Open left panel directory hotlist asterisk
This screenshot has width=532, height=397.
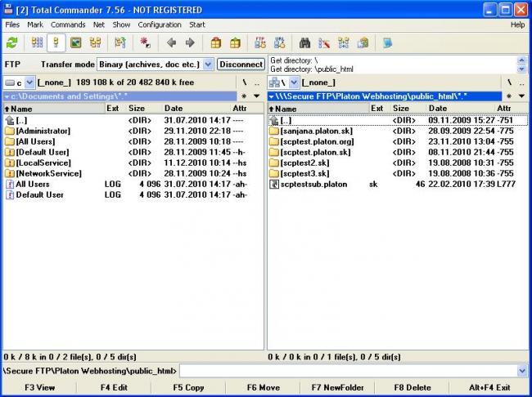244,96
